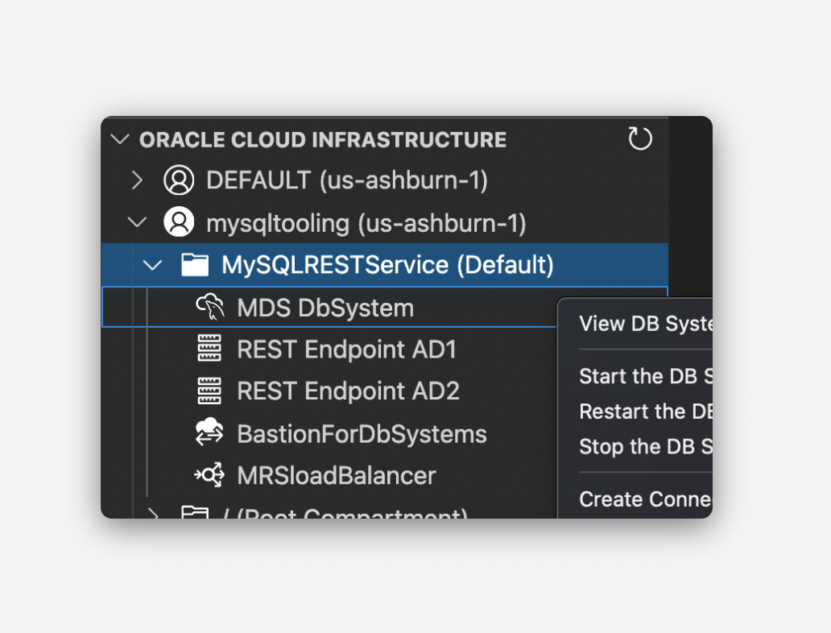Collapse the Oracle Cloud Infrastructure section
831x633 pixels.
point(120,139)
